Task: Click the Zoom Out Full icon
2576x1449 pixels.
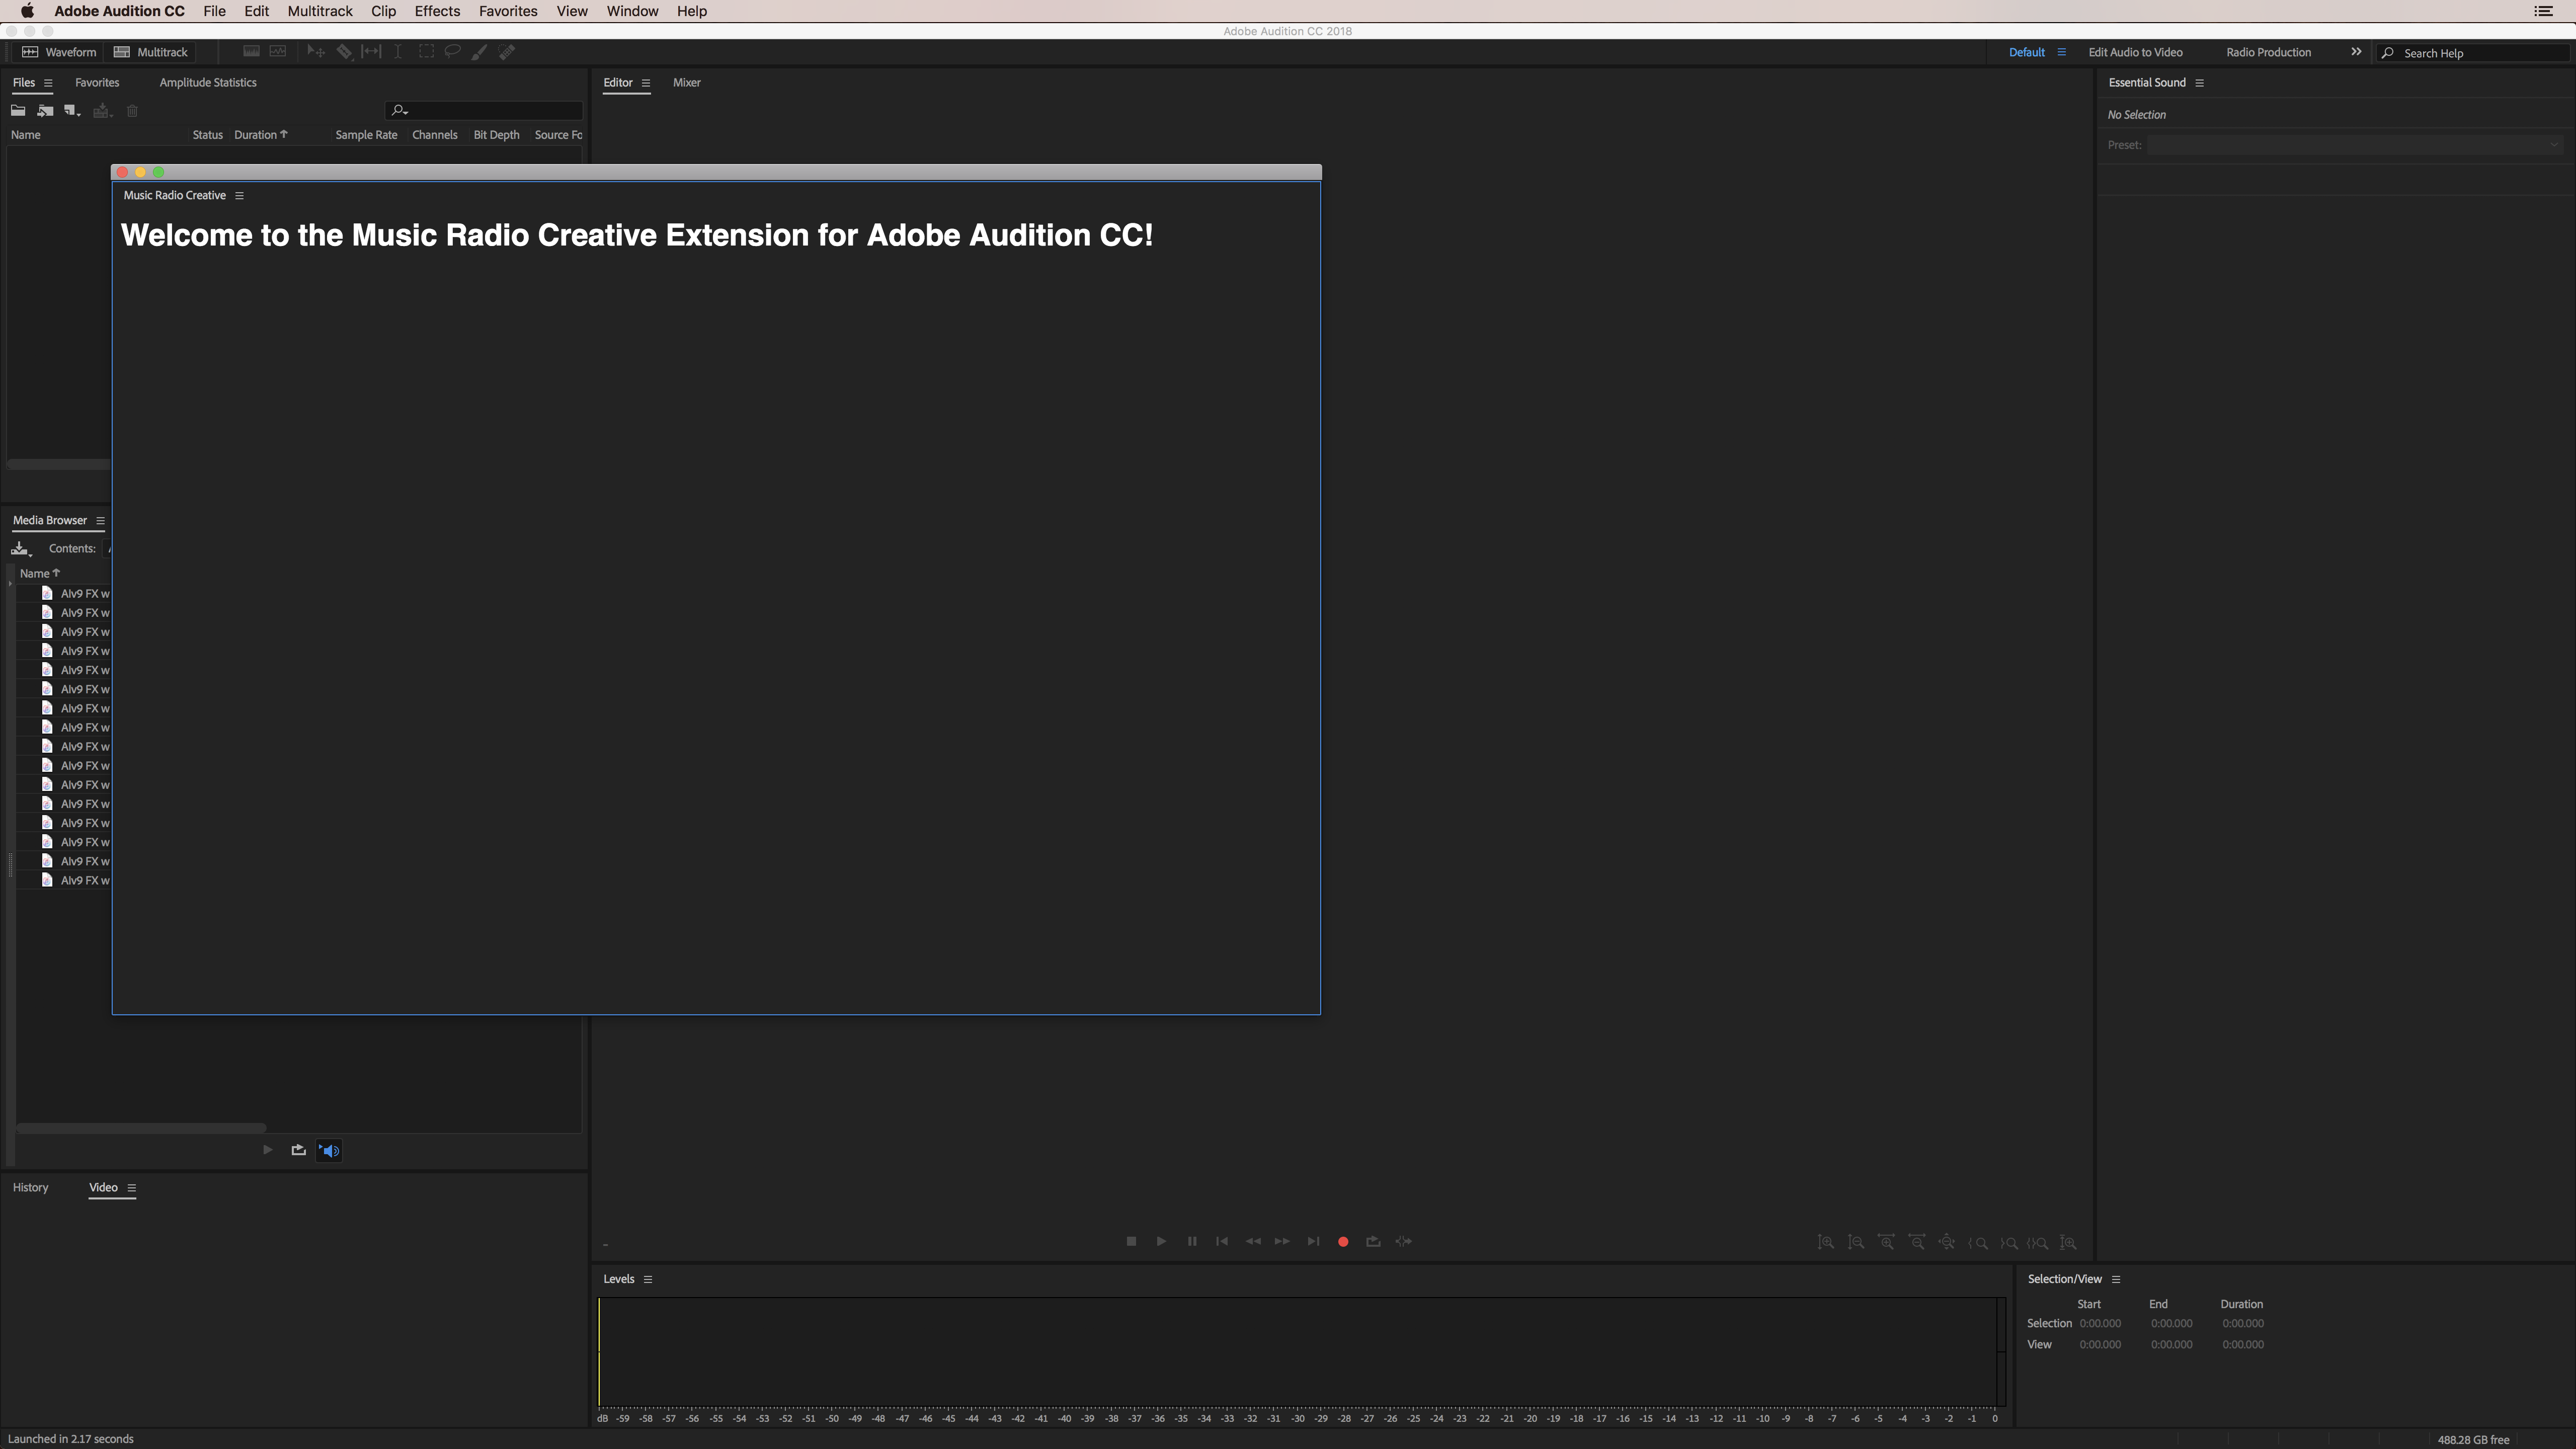Action: [1947, 1242]
